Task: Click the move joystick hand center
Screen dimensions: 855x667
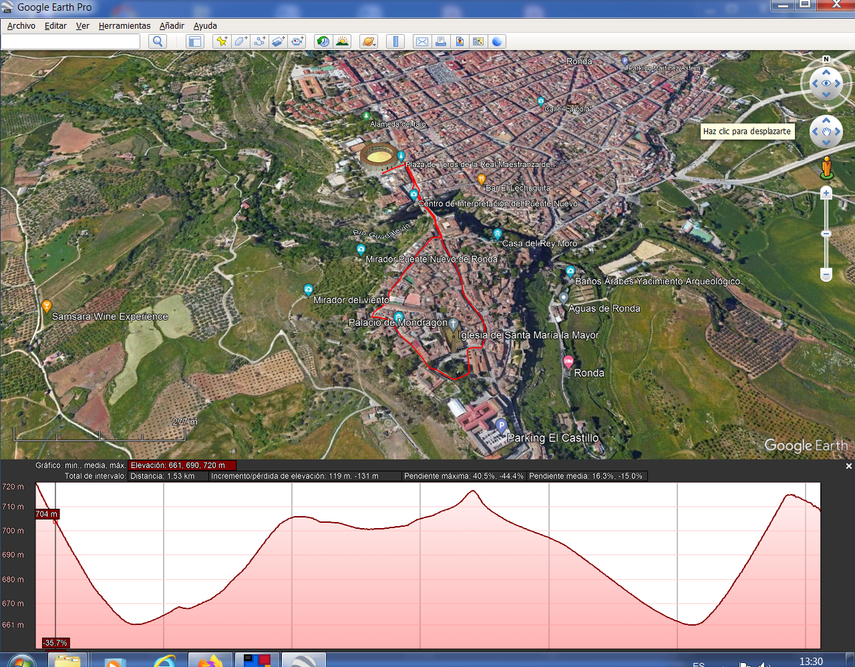Action: click(x=826, y=132)
